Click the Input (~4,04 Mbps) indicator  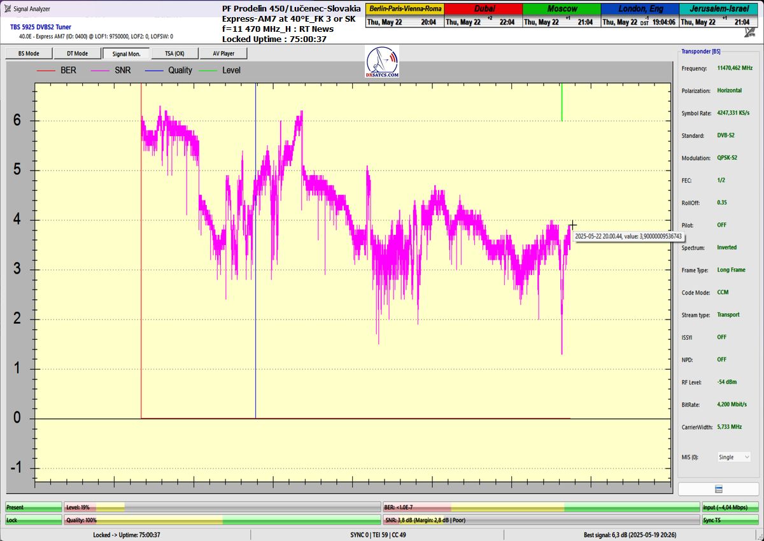point(730,507)
